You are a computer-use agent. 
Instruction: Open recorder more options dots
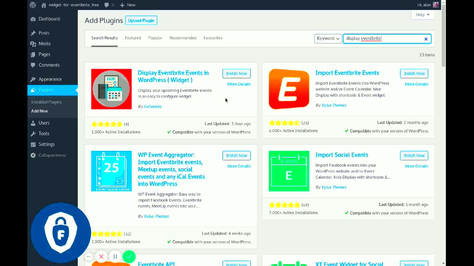click(x=89, y=256)
